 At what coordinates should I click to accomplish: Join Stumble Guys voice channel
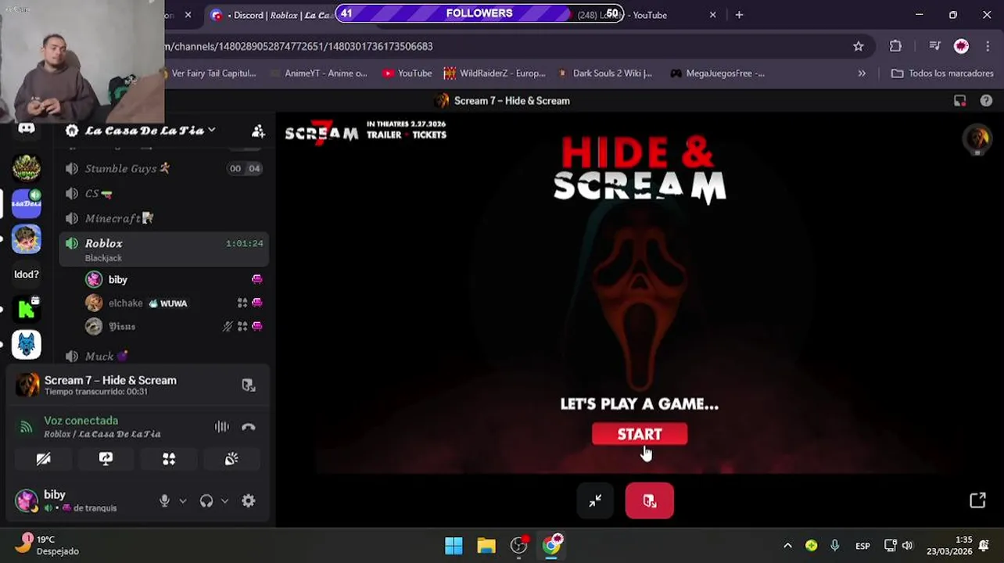pos(165,168)
